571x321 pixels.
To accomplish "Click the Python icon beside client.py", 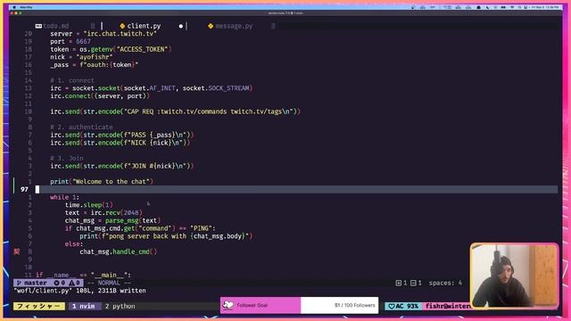I will click(x=122, y=26).
